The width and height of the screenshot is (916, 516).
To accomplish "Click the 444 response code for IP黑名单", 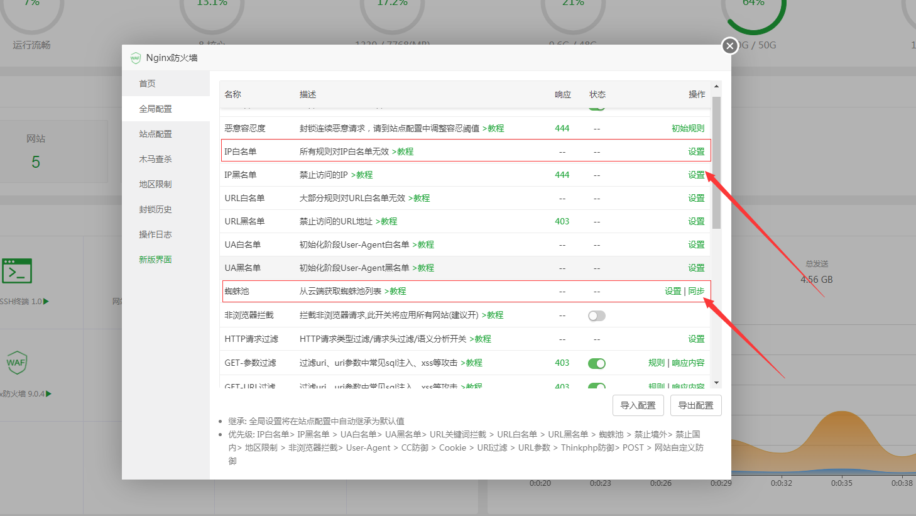I will pyautogui.click(x=562, y=175).
